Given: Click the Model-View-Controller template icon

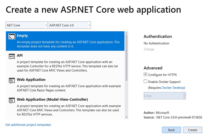Looking at the screenshot, I should [12, 101].
